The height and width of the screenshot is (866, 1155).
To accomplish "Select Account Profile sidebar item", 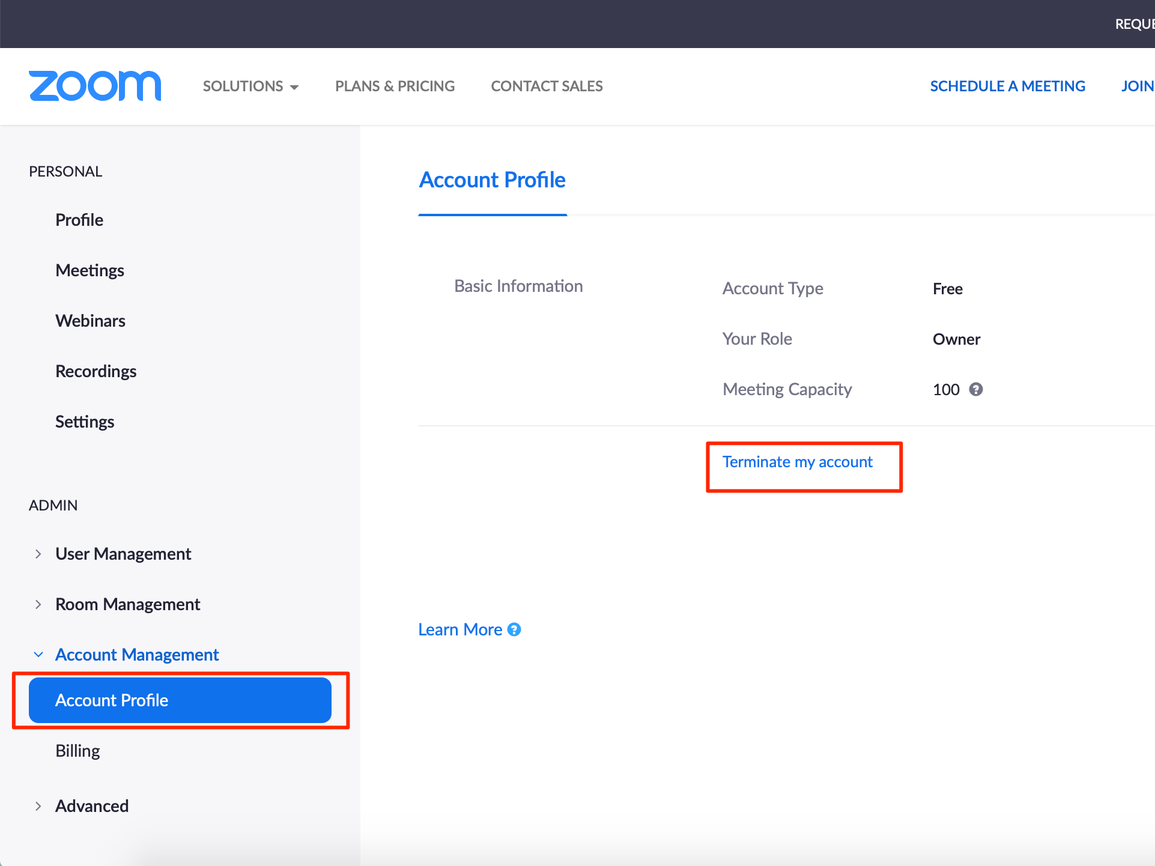I will click(180, 700).
